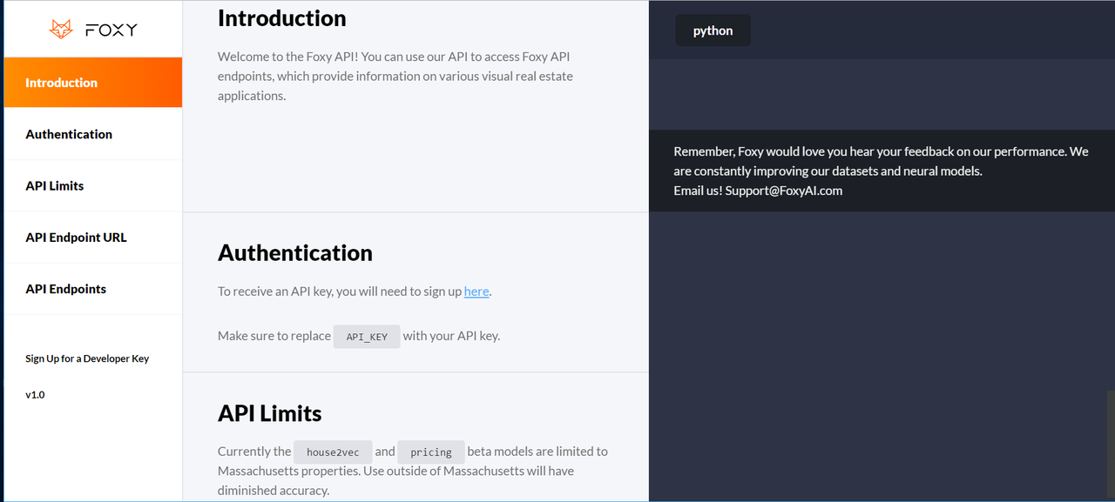Click the API Limits heading in content

(270, 413)
